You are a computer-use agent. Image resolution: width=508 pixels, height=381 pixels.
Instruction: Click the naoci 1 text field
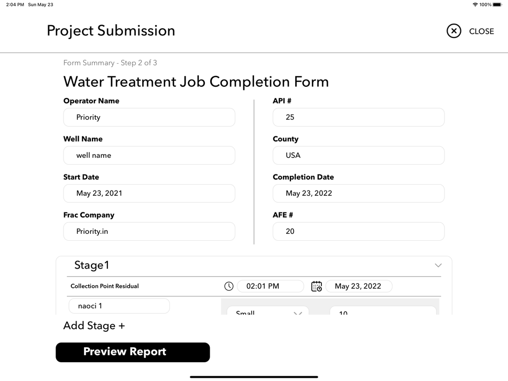click(x=119, y=306)
